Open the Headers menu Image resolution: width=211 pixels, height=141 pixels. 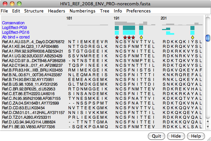56,11
